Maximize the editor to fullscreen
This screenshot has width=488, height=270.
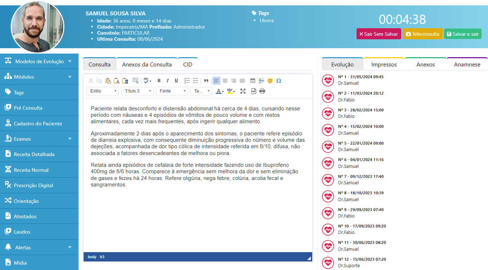tap(243, 91)
